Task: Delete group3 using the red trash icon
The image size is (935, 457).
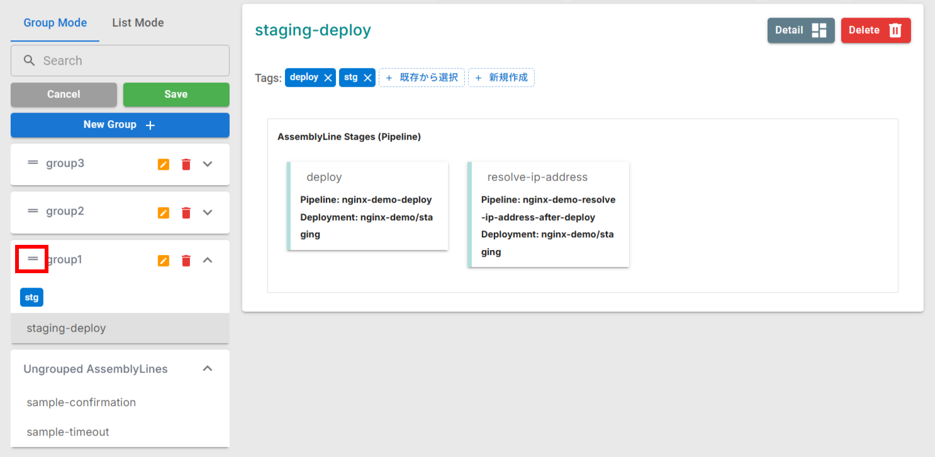Action: coord(186,164)
